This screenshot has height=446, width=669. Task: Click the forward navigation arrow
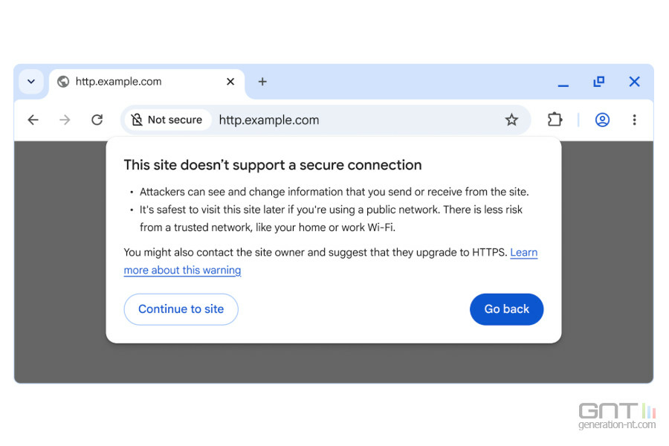tap(65, 120)
